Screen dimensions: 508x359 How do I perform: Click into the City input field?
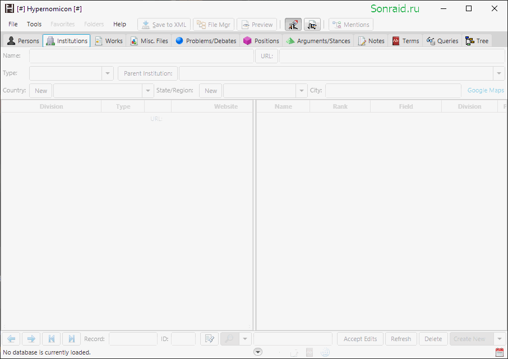click(393, 91)
